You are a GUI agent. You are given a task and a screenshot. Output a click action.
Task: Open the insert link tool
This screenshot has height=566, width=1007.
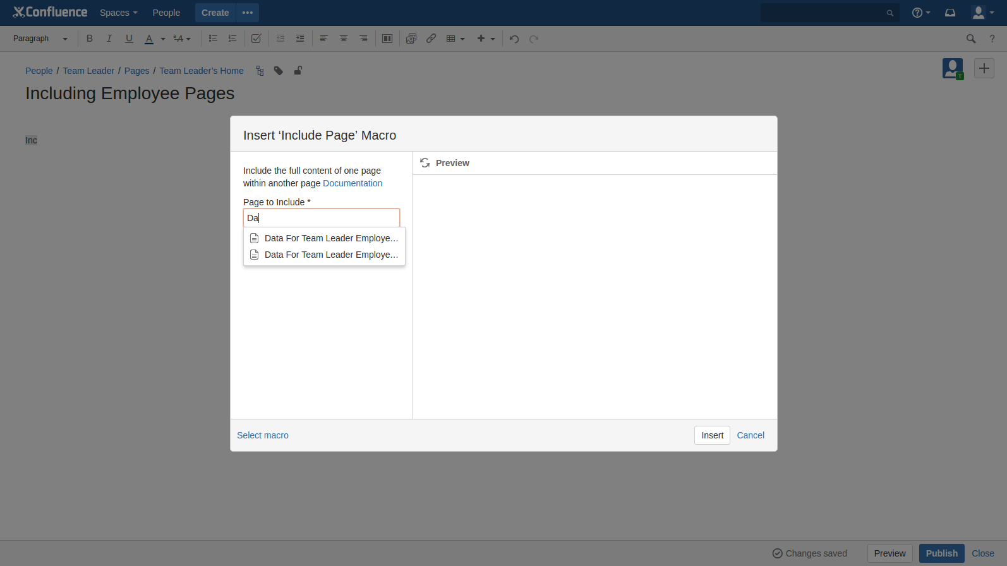[431, 39]
